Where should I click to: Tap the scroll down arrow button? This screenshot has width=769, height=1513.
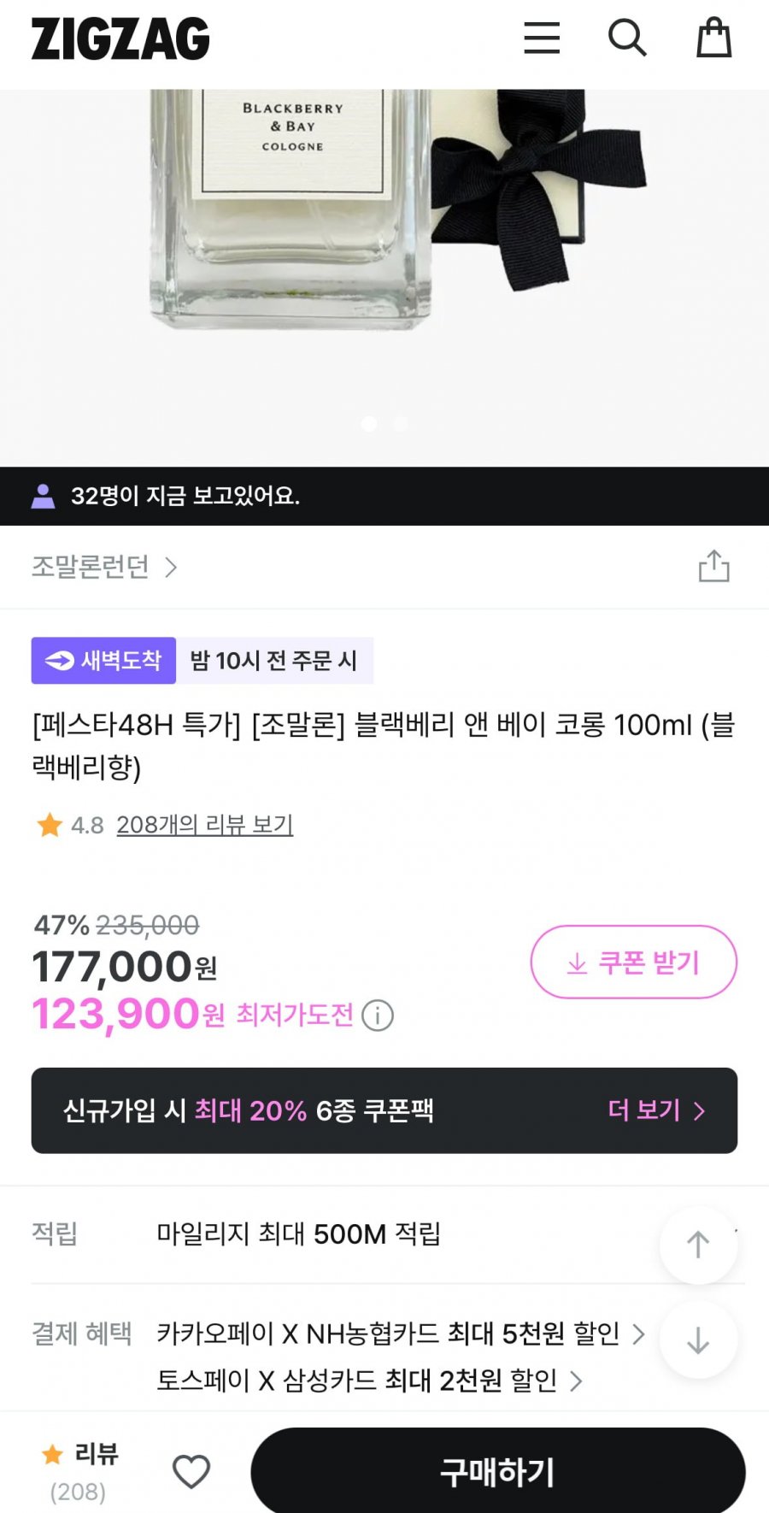[698, 1339]
